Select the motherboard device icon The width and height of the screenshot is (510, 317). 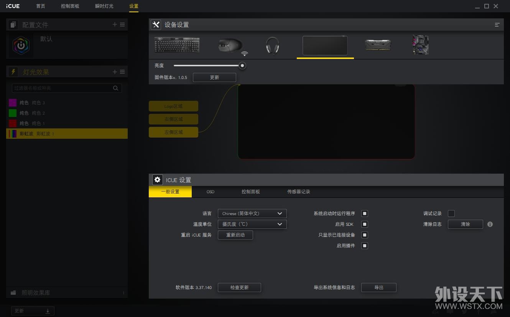(420, 45)
